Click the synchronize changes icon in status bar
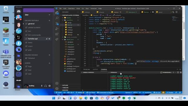 pyautogui.click(x=65, y=92)
